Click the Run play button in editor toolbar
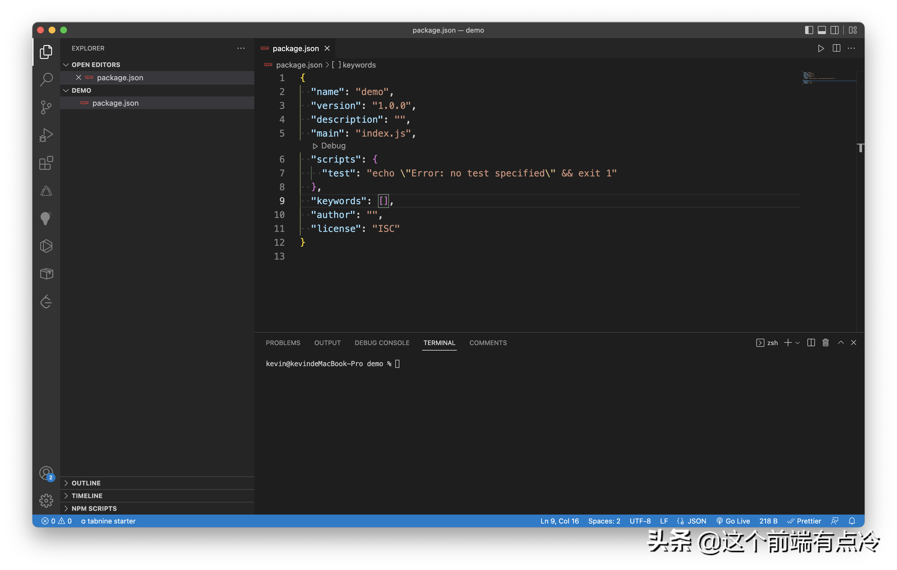 click(x=821, y=49)
